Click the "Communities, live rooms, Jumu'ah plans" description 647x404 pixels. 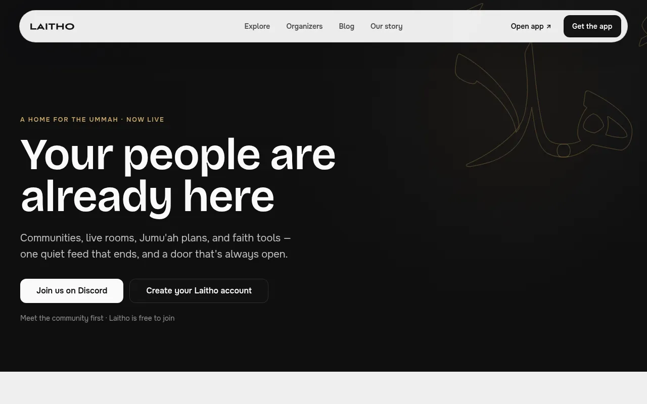(156, 246)
